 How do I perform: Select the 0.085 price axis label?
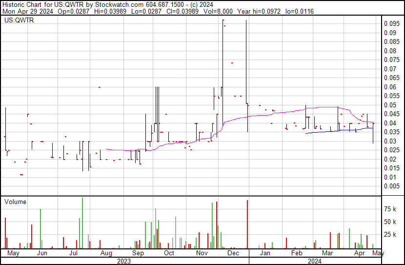coord(392,42)
